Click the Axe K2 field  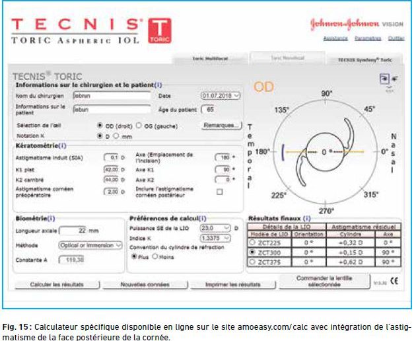223,180
